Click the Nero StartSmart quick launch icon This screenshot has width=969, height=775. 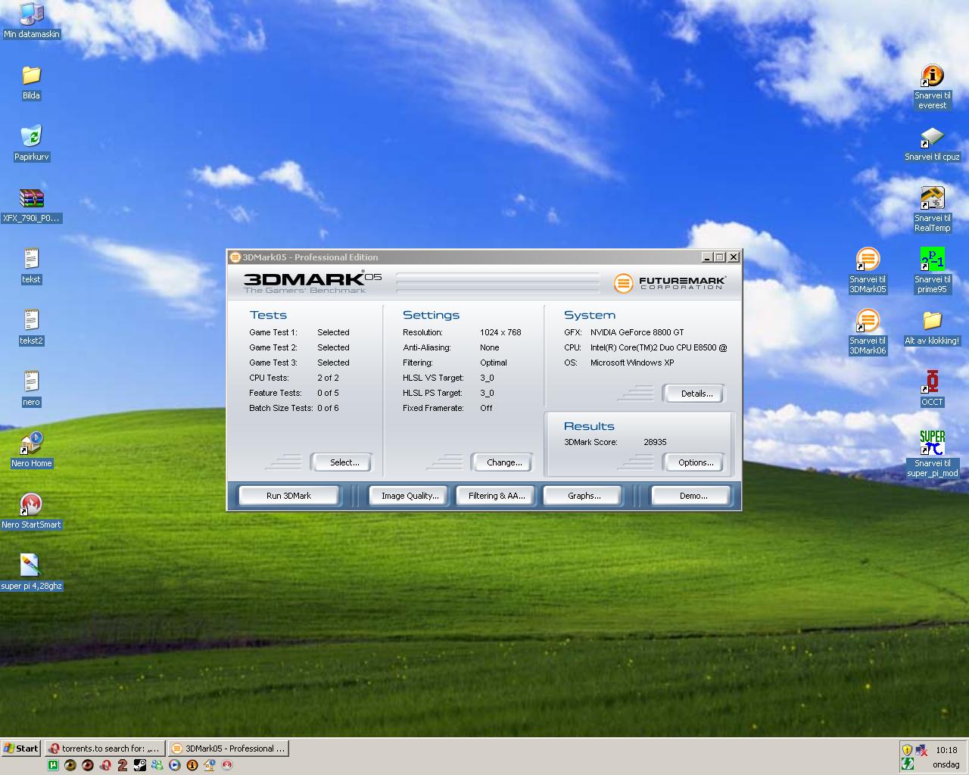click(227, 765)
